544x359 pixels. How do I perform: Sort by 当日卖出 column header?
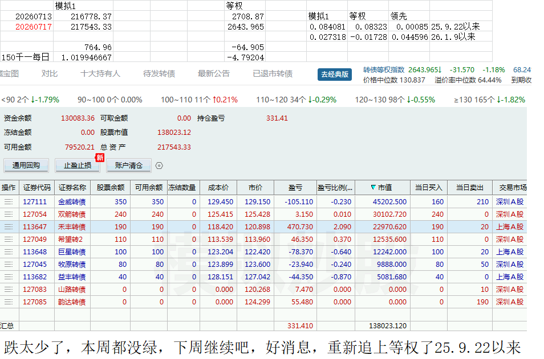[x=469, y=187]
